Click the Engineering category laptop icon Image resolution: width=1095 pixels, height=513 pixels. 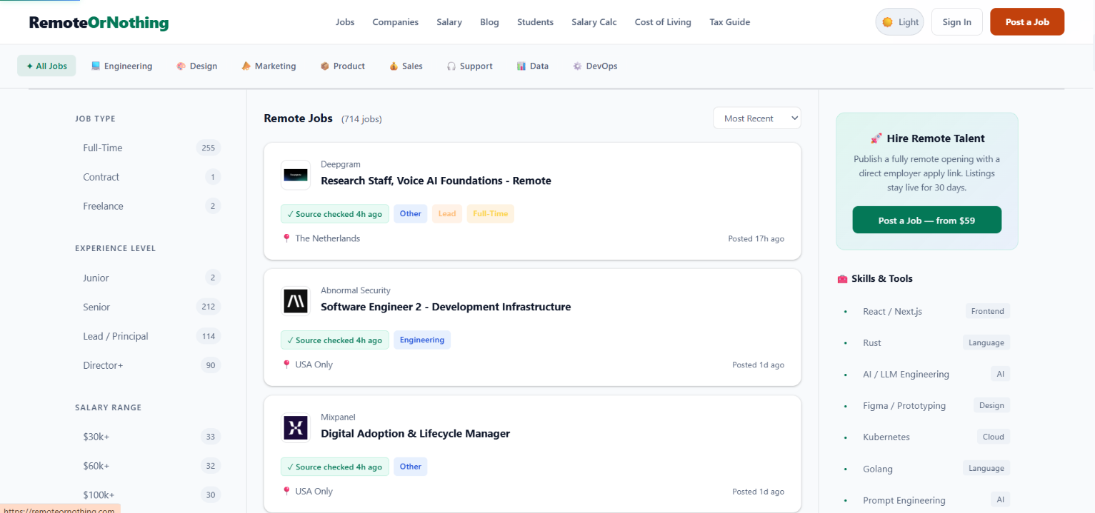(96, 66)
